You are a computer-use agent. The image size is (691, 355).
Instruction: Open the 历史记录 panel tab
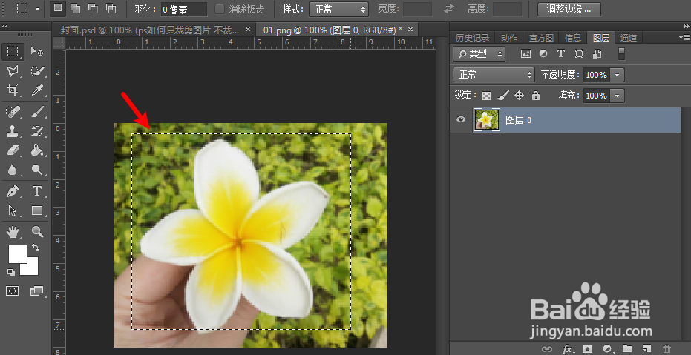pos(472,38)
